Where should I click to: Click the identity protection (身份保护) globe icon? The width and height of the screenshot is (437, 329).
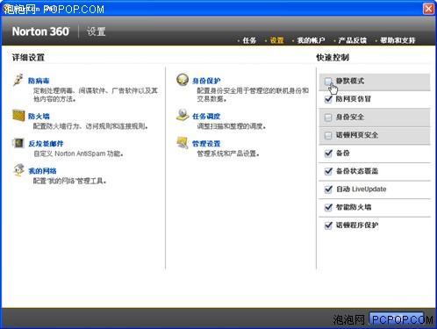tap(183, 80)
